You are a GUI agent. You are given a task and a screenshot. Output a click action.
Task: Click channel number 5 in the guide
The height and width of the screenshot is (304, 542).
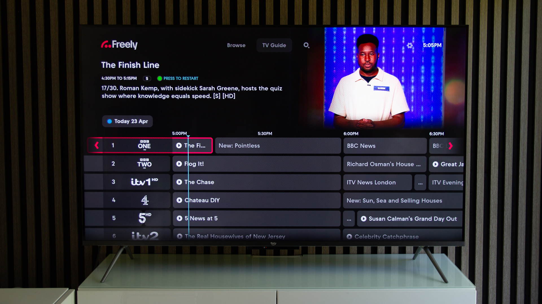114,218
